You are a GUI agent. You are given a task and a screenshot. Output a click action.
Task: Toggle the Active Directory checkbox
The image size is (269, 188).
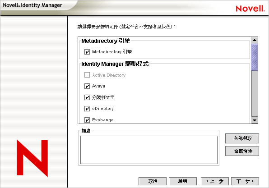click(x=87, y=75)
